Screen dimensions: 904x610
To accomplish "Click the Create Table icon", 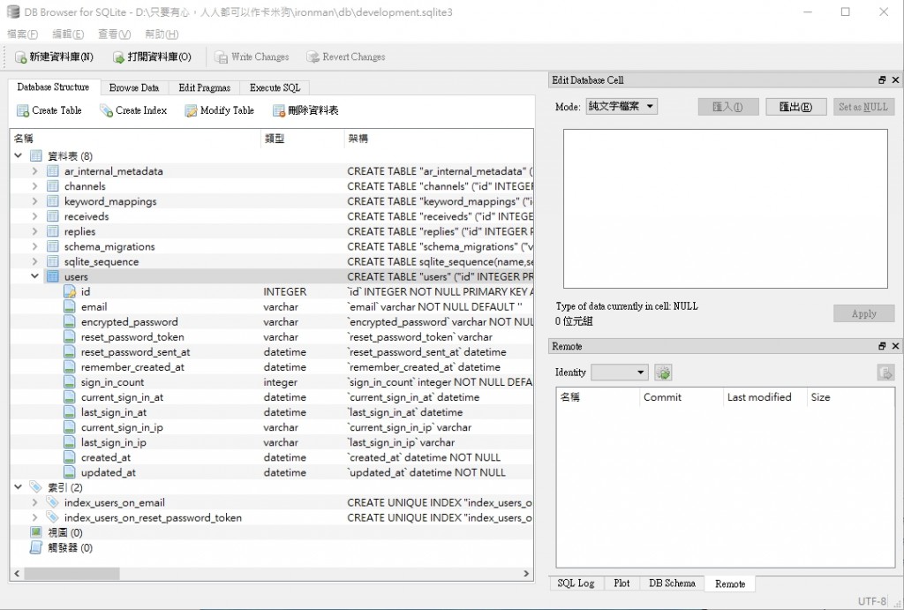I will pos(23,110).
